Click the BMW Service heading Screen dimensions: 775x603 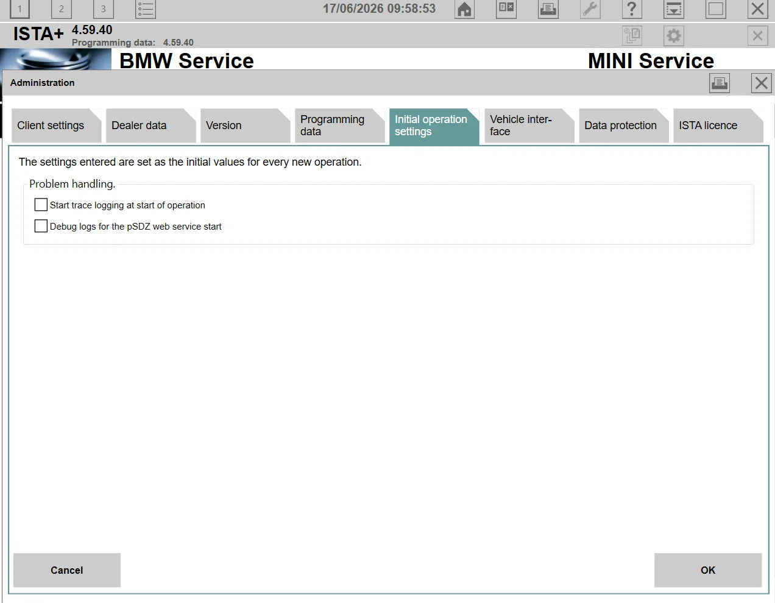(186, 60)
